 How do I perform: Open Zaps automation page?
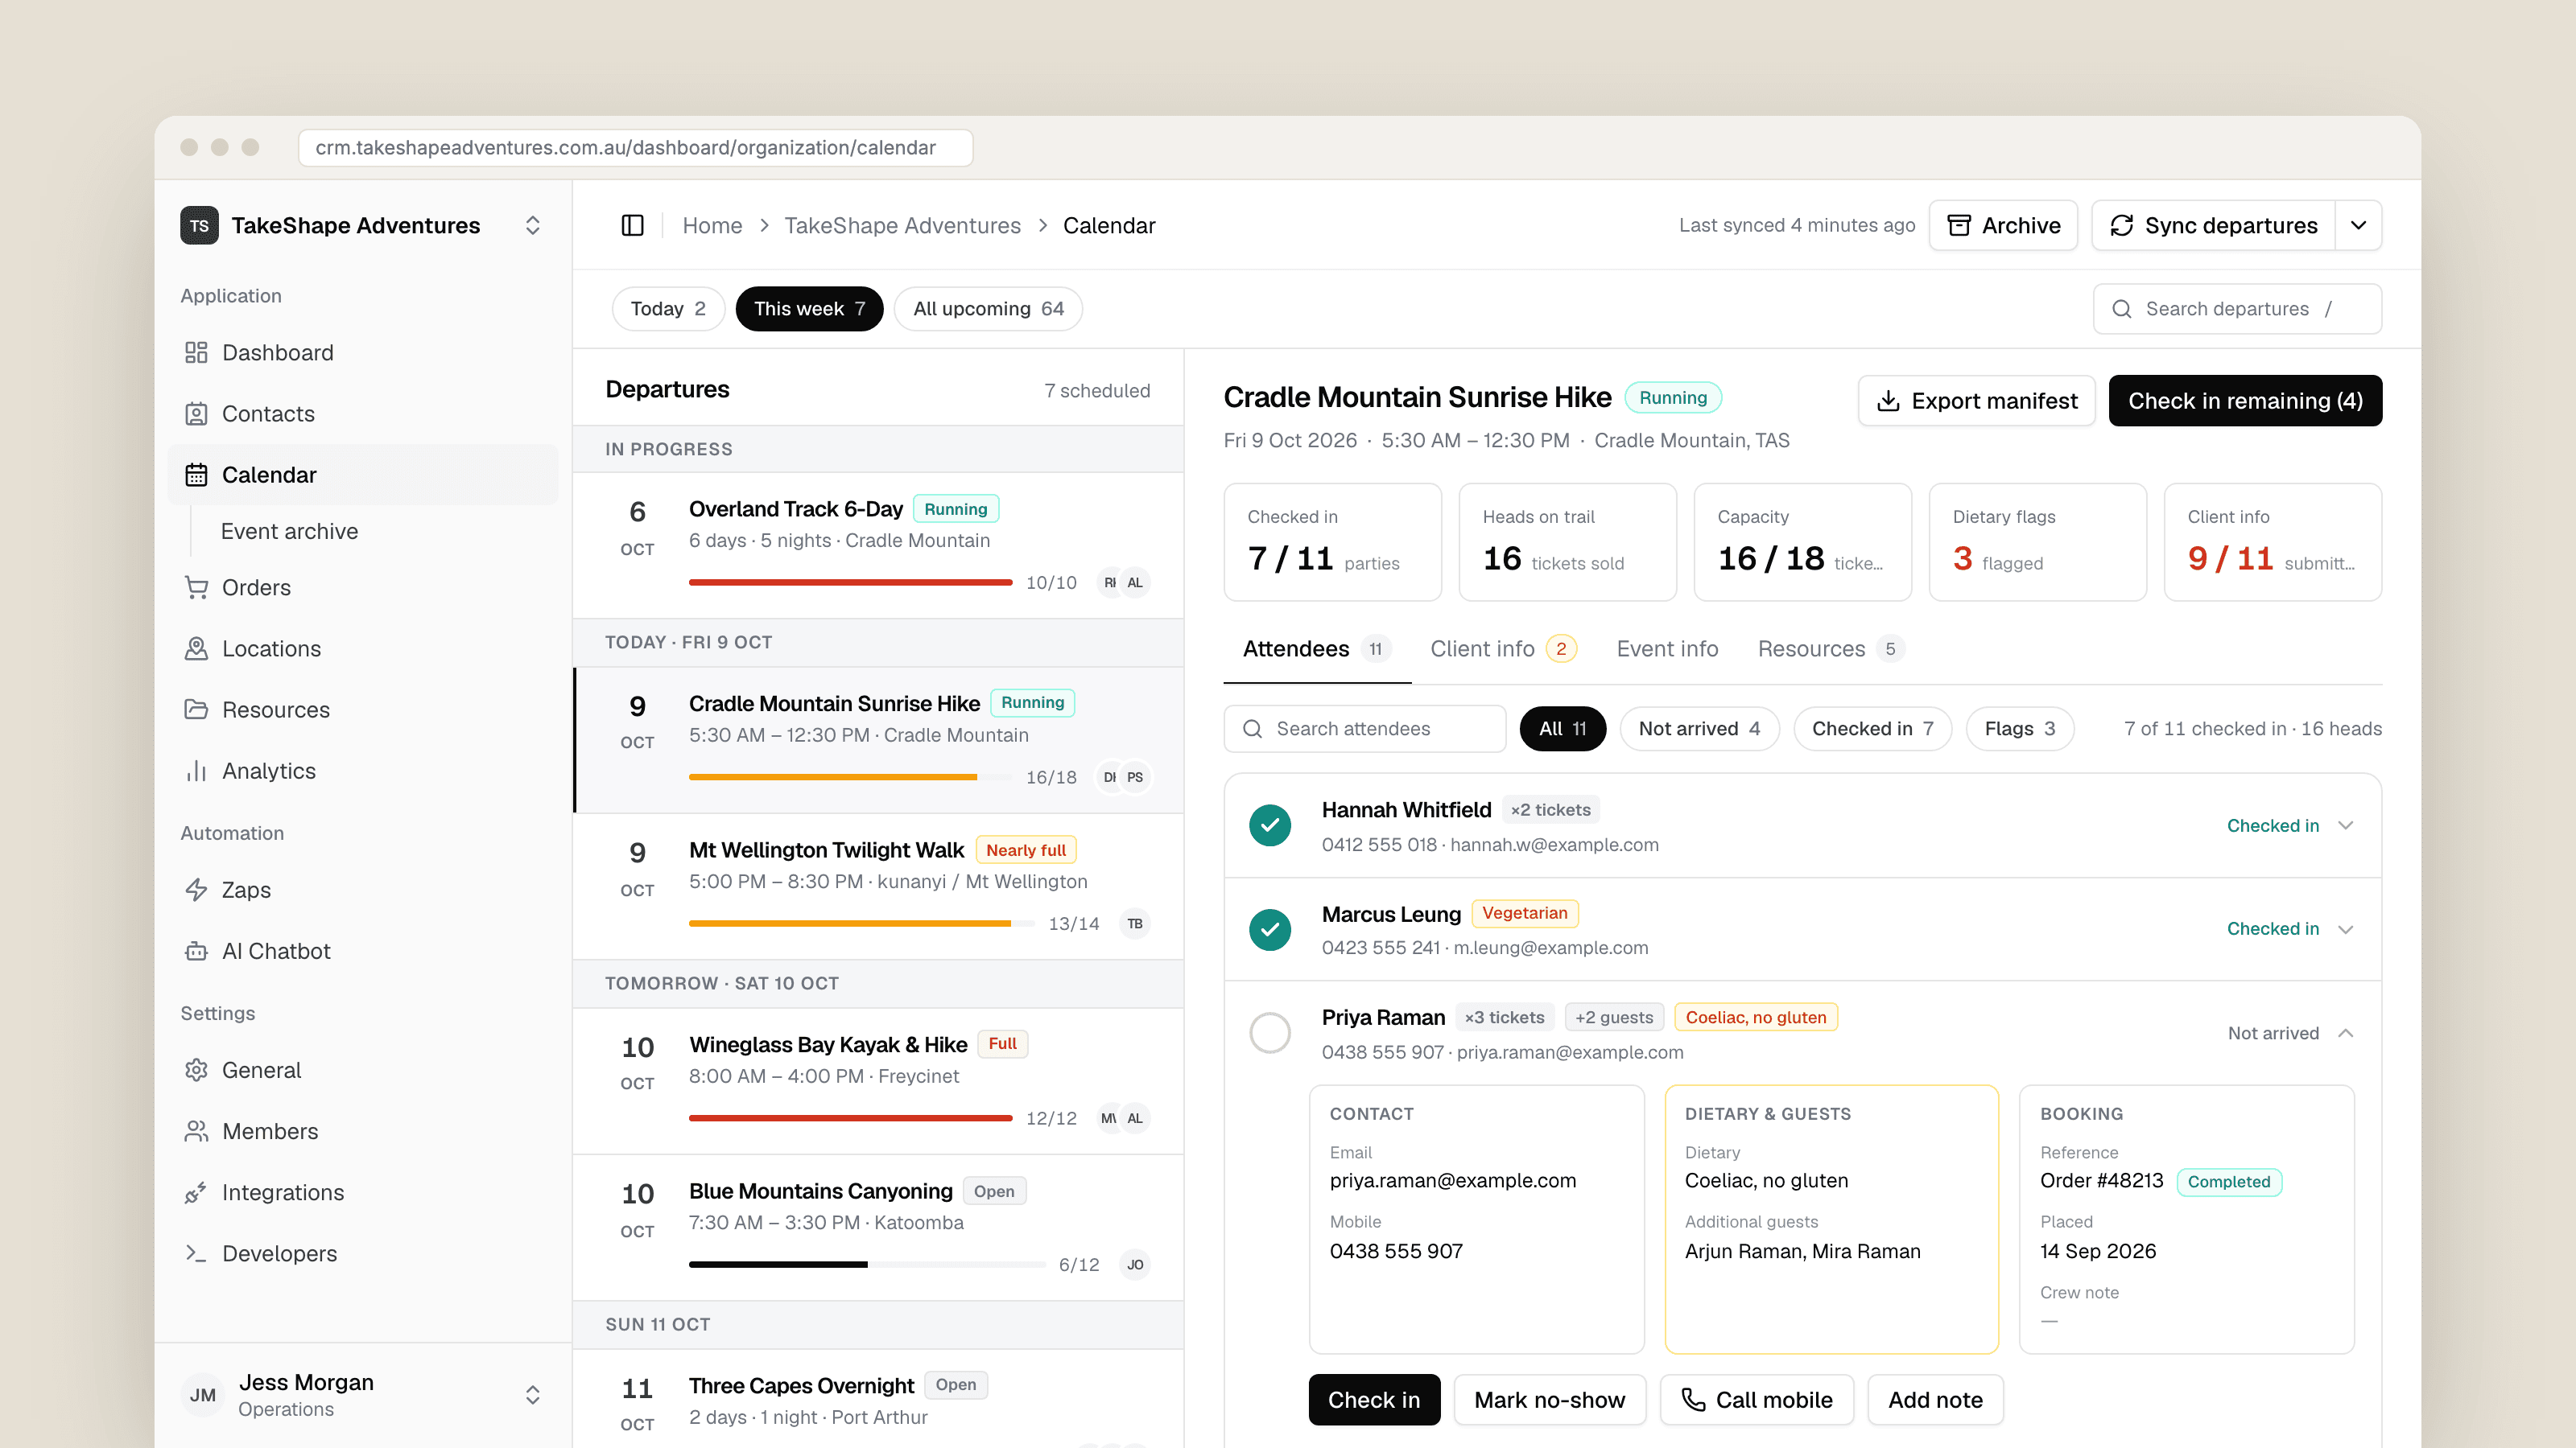pyautogui.click(x=362, y=890)
